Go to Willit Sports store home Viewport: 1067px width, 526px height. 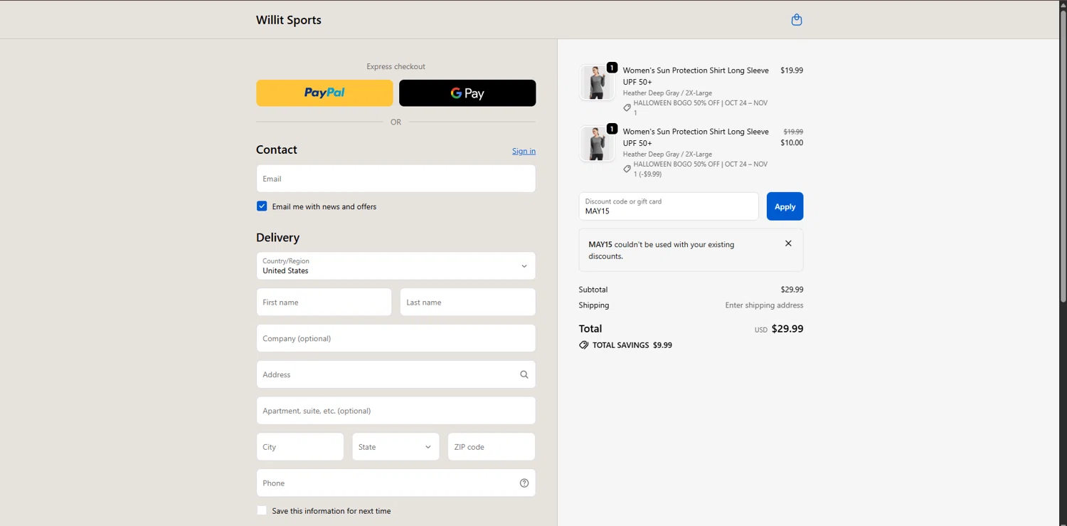pos(289,20)
